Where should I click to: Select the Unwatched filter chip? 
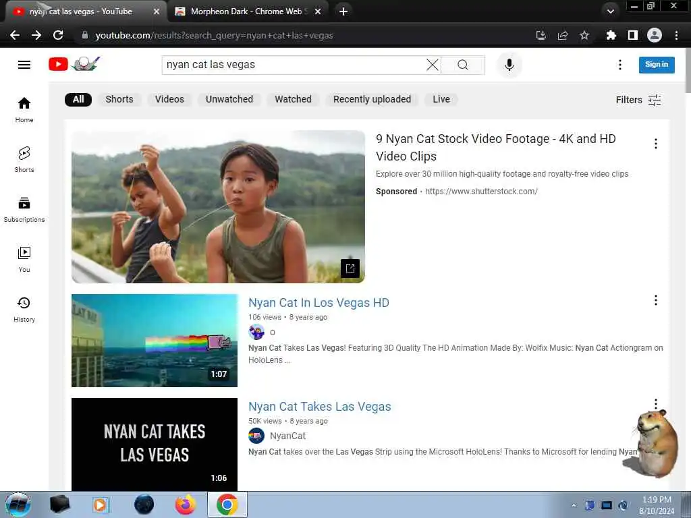[x=229, y=100]
